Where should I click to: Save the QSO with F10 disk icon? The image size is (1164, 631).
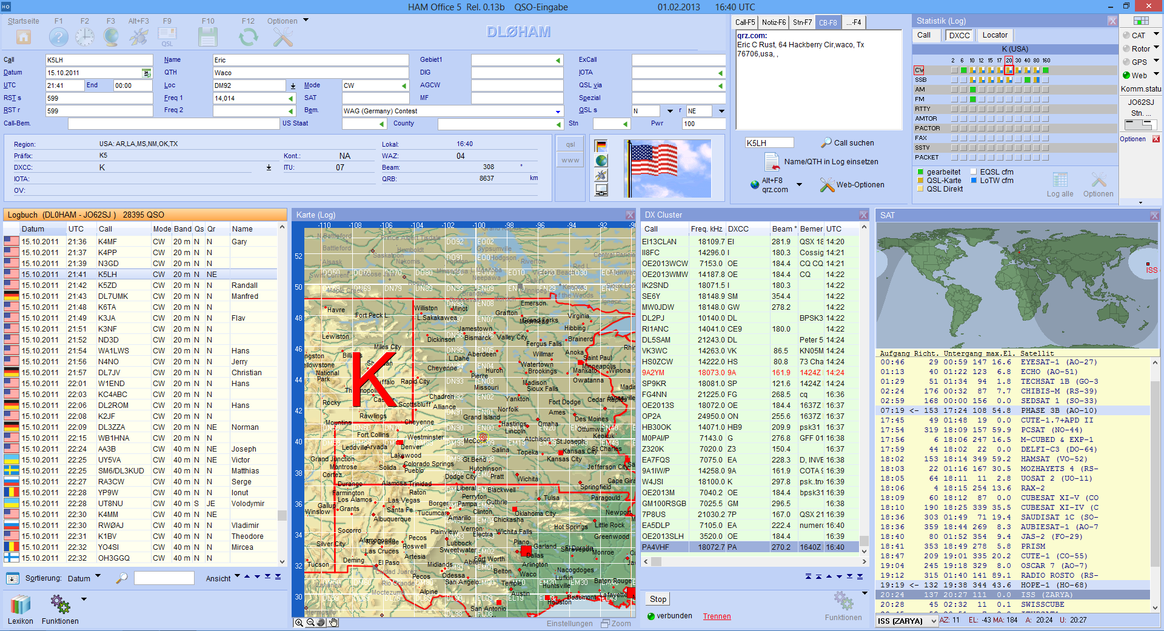[208, 37]
